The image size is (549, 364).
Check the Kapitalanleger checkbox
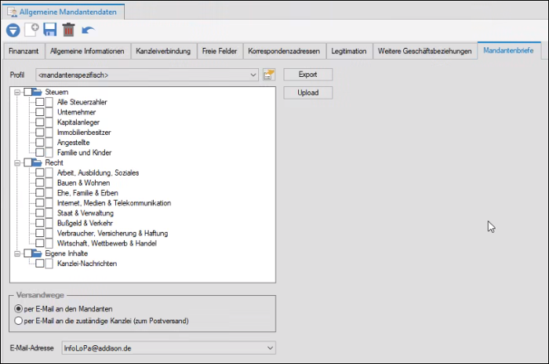[39, 122]
